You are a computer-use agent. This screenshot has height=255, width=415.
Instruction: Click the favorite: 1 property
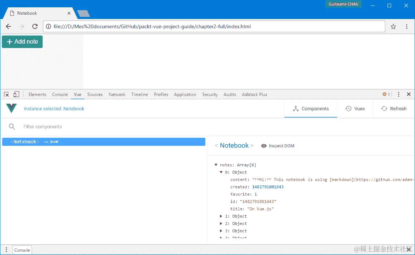click(x=243, y=194)
